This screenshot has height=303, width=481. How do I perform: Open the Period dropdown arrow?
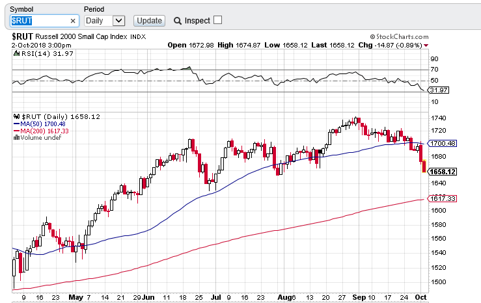coord(118,21)
